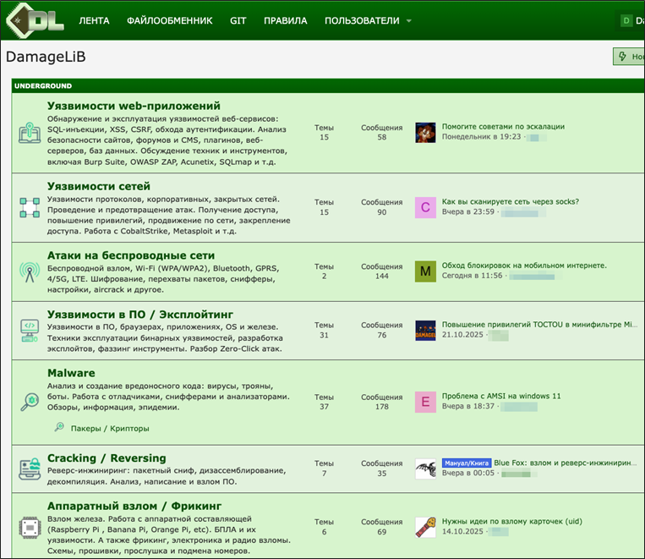Click the pink 'E' user avatar
This screenshot has height=559, width=645.
pyautogui.click(x=425, y=402)
